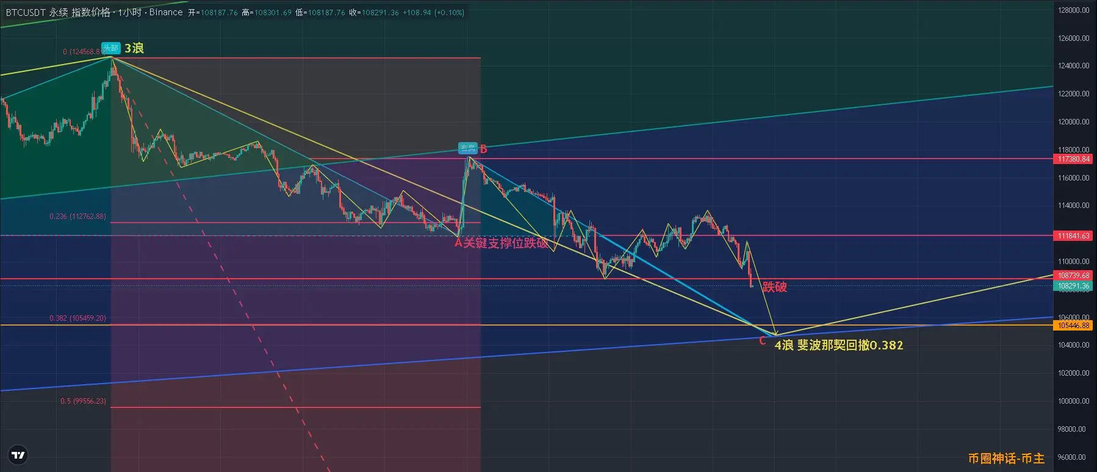Screen dimensions: 1097x472
Task: Click the 0.236 (112762.88) Fibonacci level label
Action: pyautogui.click(x=77, y=216)
